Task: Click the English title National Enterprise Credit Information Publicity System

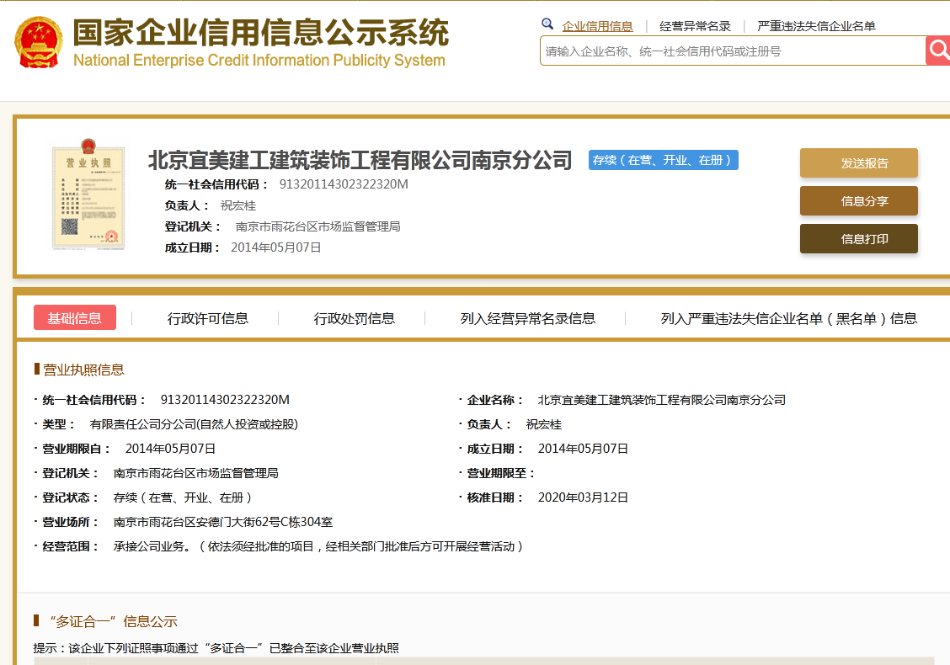Action: (x=259, y=60)
